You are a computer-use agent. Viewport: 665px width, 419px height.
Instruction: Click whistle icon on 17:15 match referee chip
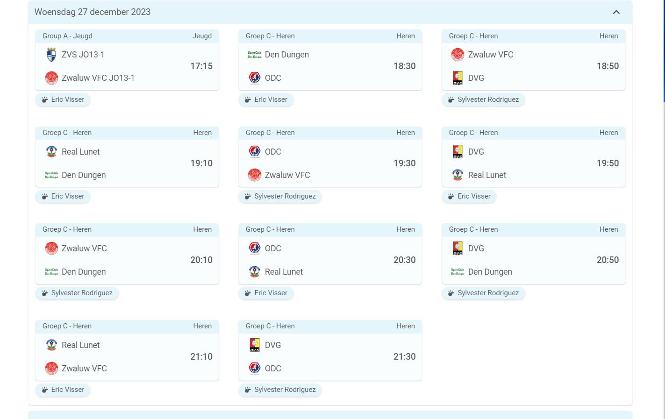[45, 100]
